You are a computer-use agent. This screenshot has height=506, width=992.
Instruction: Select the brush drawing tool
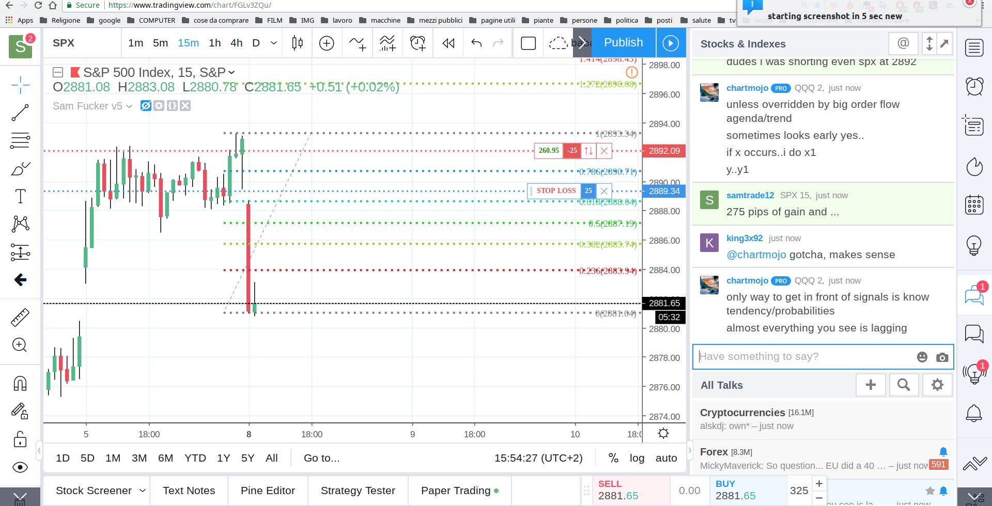pos(20,169)
